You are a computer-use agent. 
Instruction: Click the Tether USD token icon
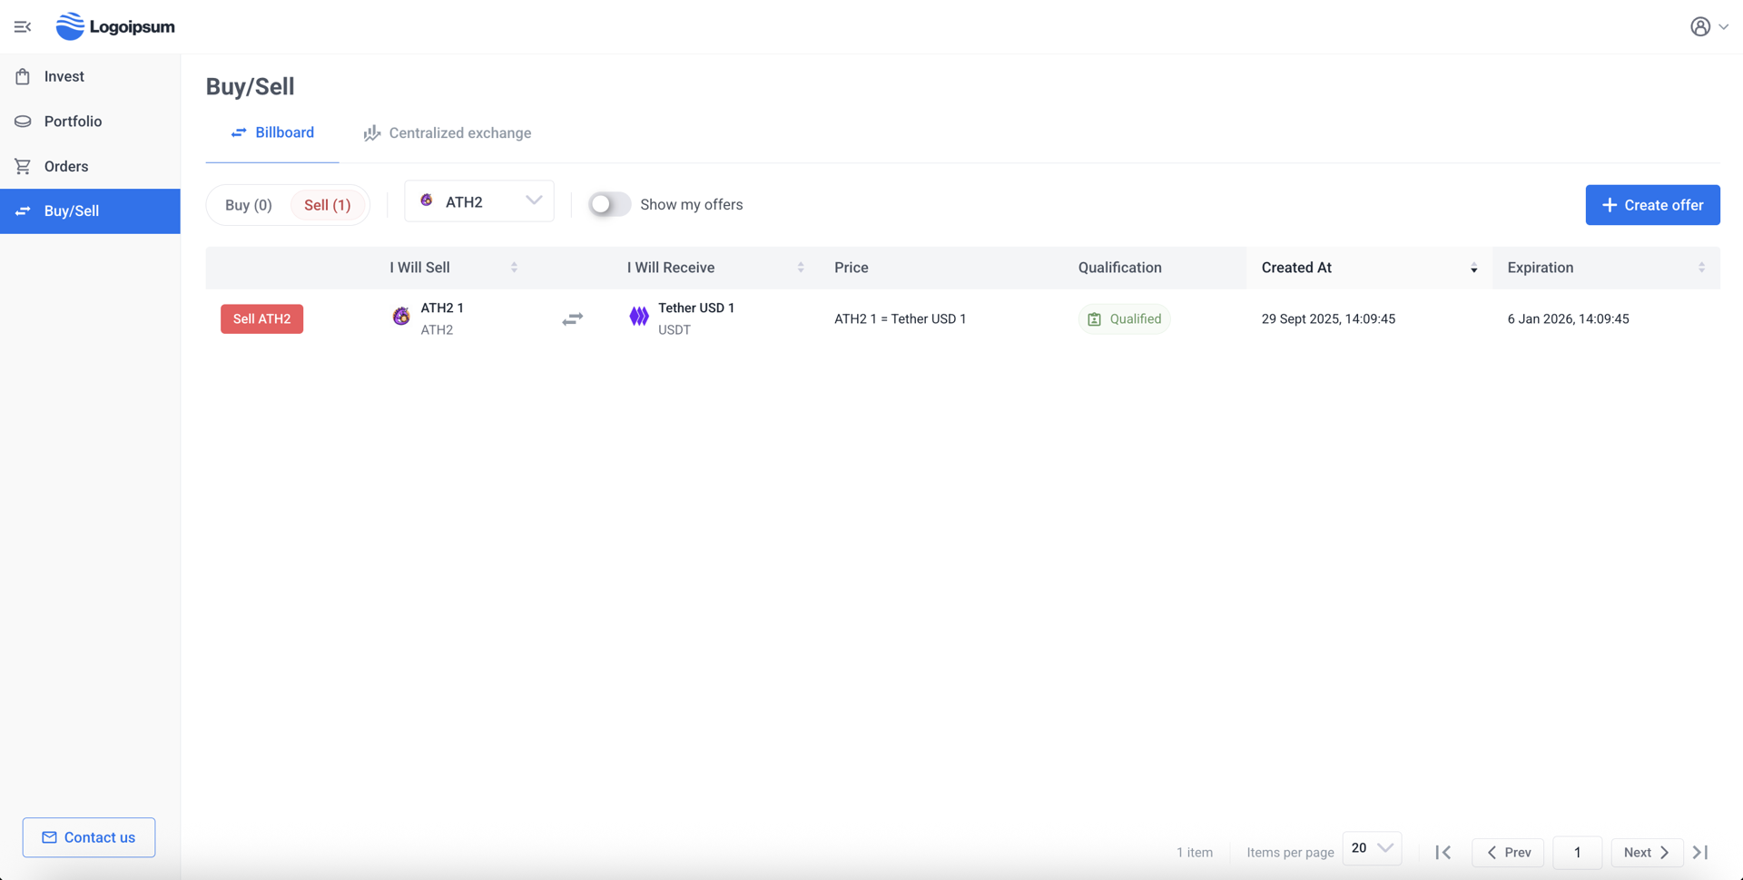(x=639, y=317)
